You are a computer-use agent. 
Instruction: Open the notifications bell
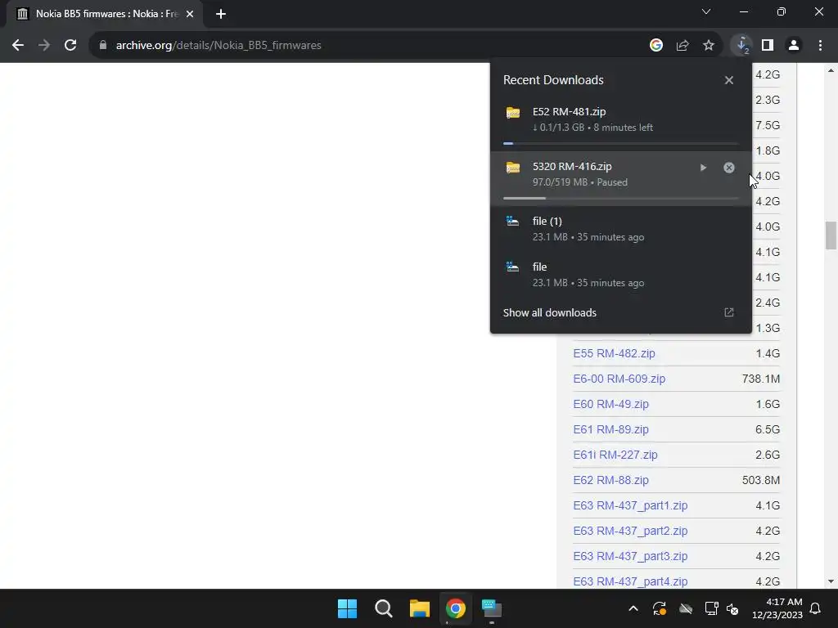[816, 608]
